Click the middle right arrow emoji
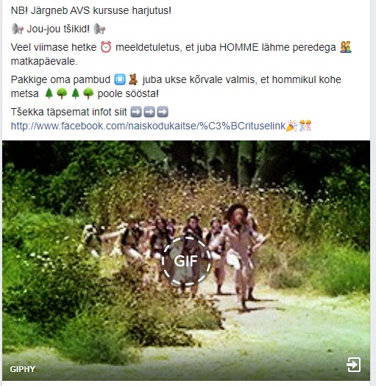The image size is (376, 386). click(149, 112)
